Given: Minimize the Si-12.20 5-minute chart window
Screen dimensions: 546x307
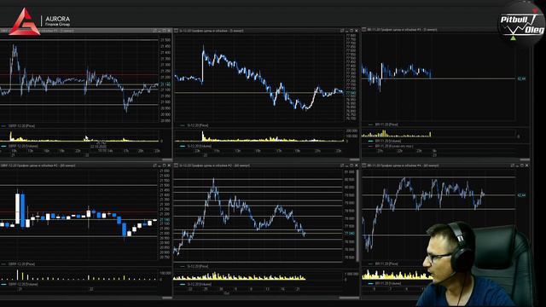Looking at the screenshot, I should (347, 31).
